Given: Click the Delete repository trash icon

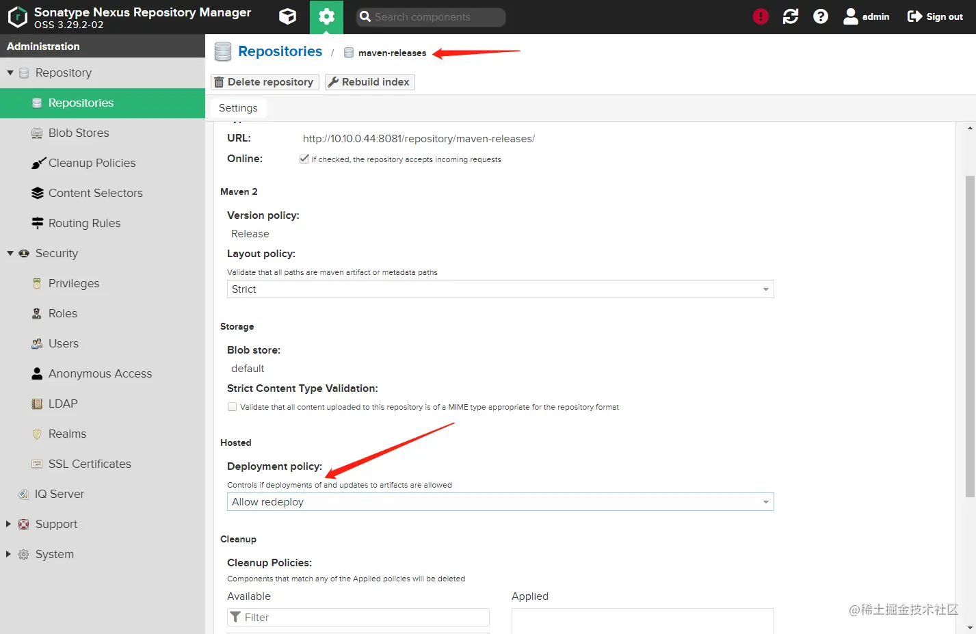Looking at the screenshot, I should click(x=219, y=82).
